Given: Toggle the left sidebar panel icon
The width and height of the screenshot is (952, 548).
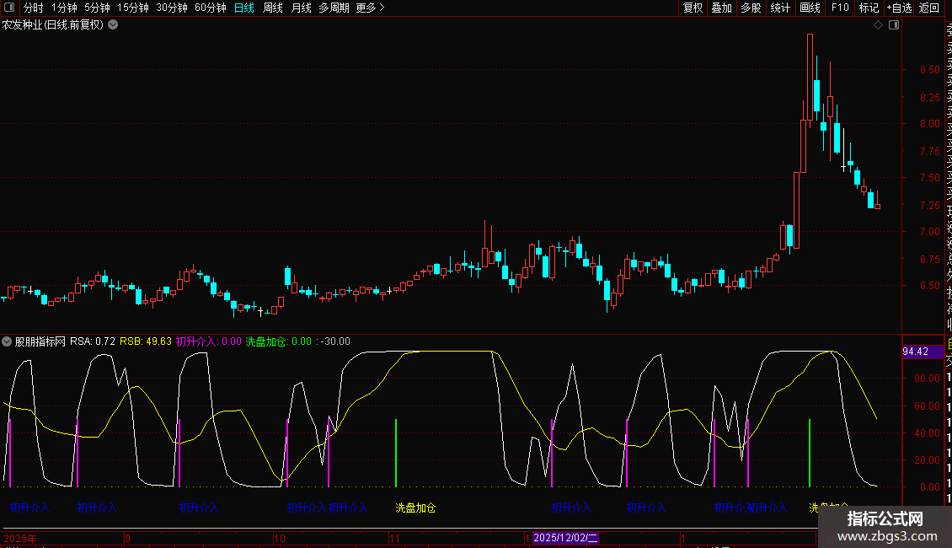Looking at the screenshot, I should pos(8,8).
